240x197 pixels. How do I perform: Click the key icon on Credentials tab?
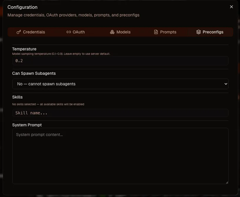pos(19,32)
